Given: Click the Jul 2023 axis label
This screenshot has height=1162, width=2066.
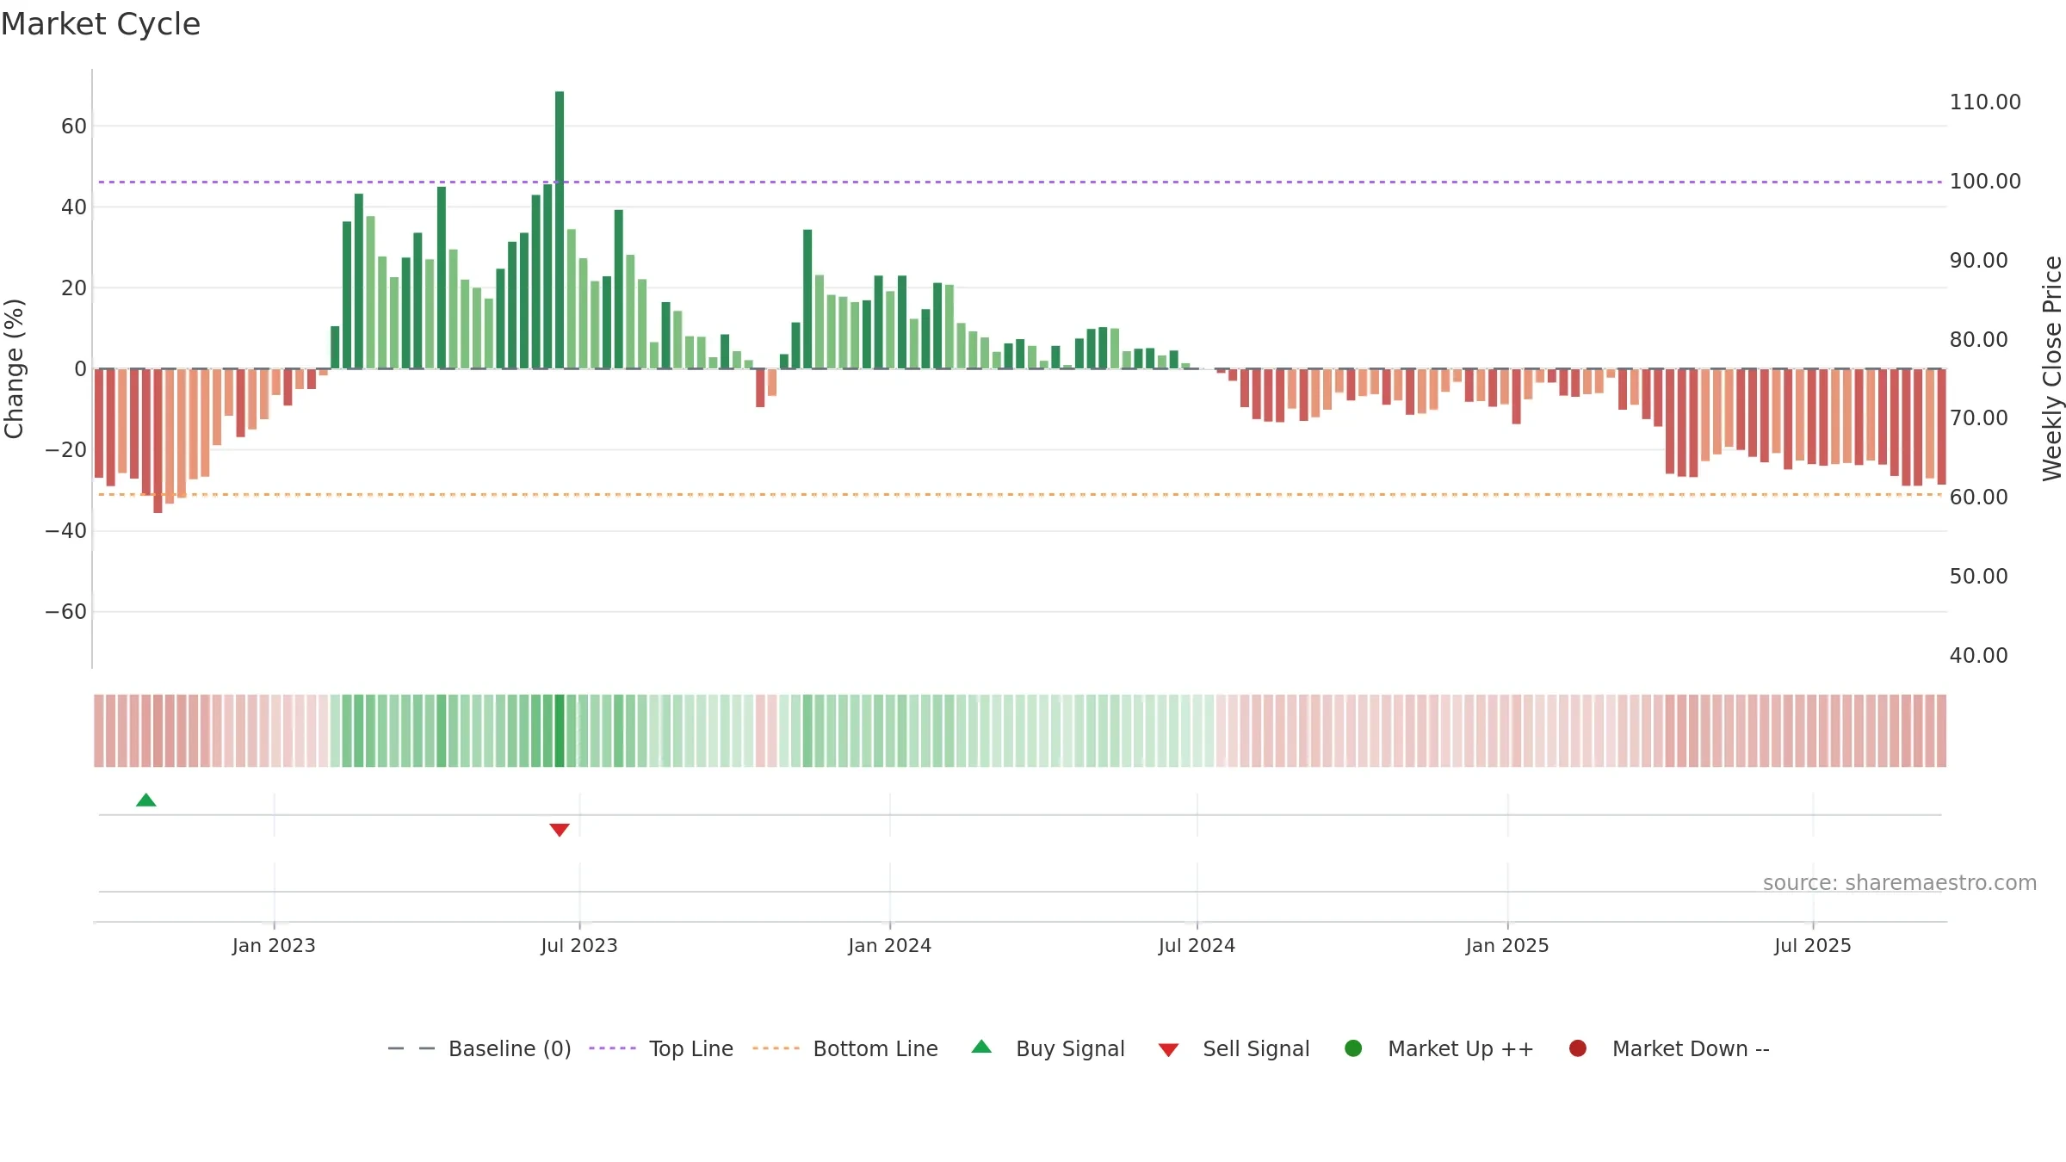Looking at the screenshot, I should (579, 946).
